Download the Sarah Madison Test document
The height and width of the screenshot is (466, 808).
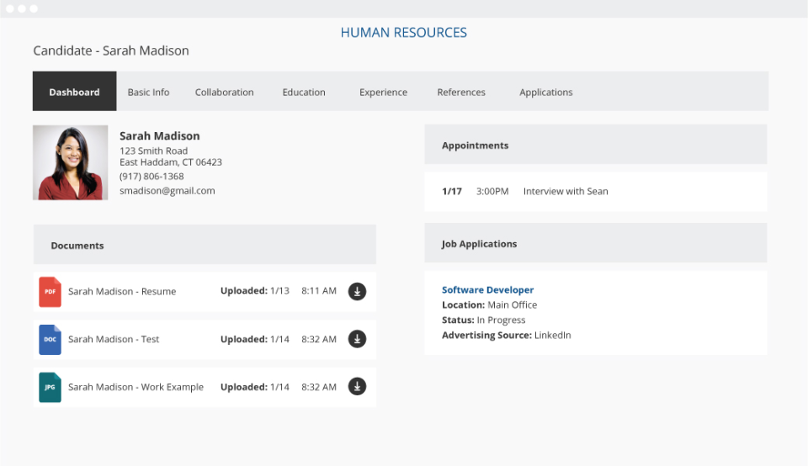tap(357, 339)
